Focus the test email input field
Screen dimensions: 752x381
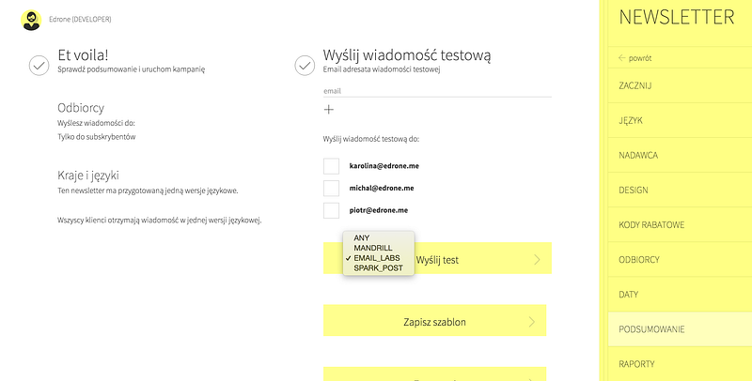pos(437,91)
